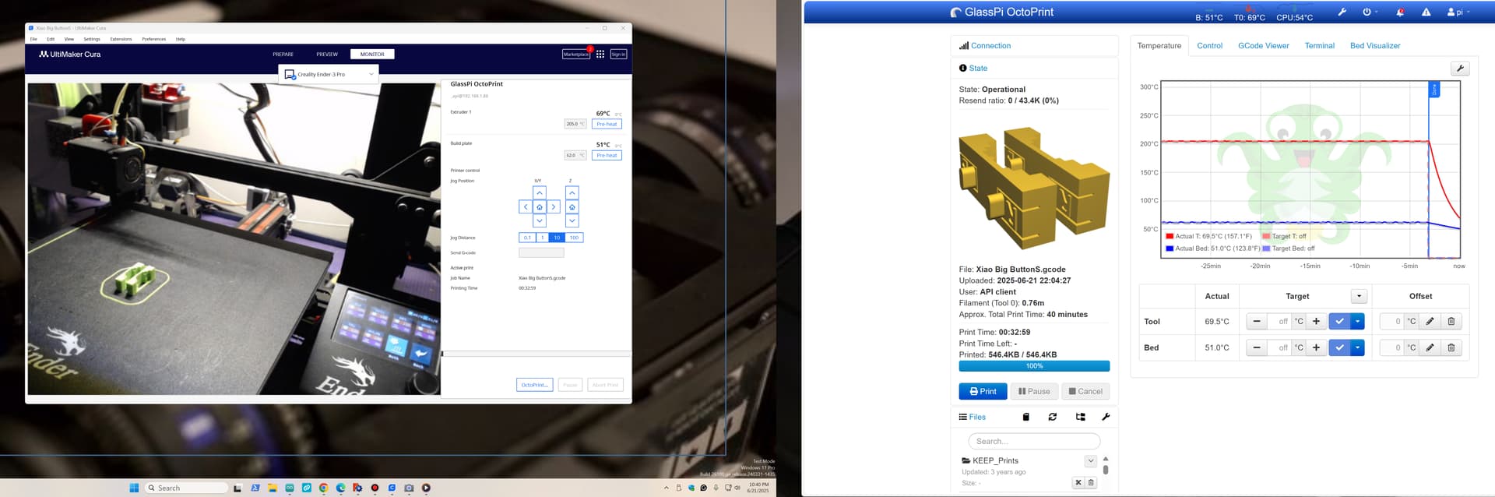Open the system power menu dropdown
Viewport: 1495px width, 497px height.
coord(1370,12)
